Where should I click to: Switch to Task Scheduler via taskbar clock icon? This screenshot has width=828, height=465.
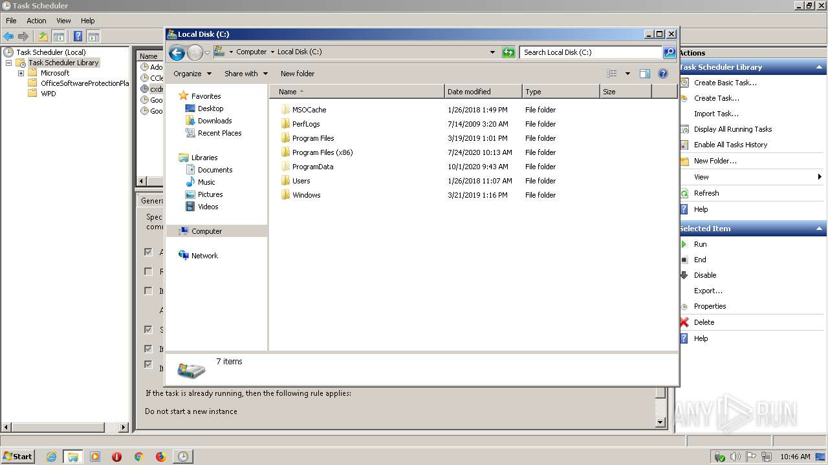click(x=183, y=457)
